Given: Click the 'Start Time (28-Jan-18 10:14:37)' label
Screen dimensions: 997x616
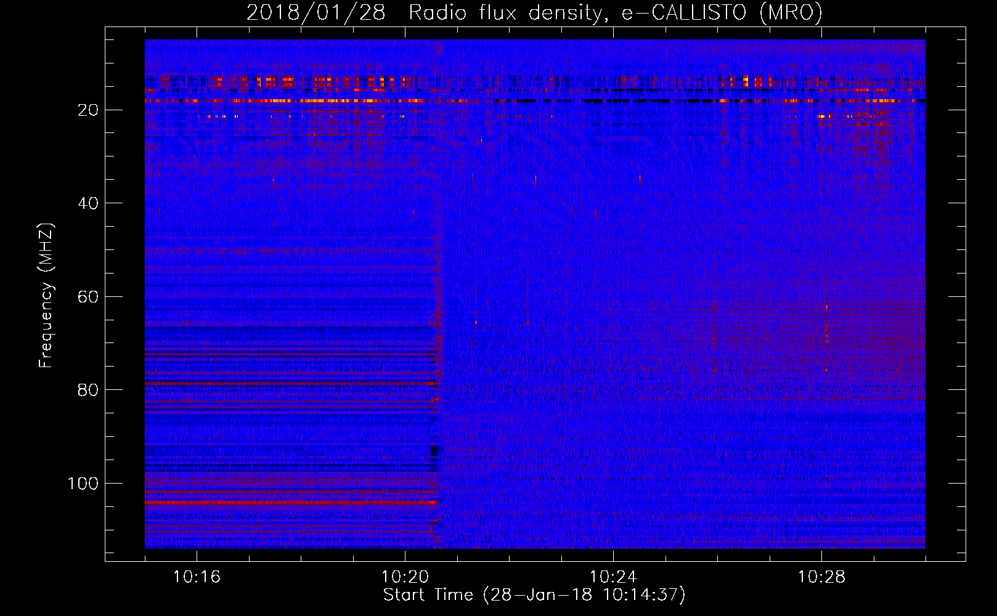Looking at the screenshot, I should click(x=534, y=595).
